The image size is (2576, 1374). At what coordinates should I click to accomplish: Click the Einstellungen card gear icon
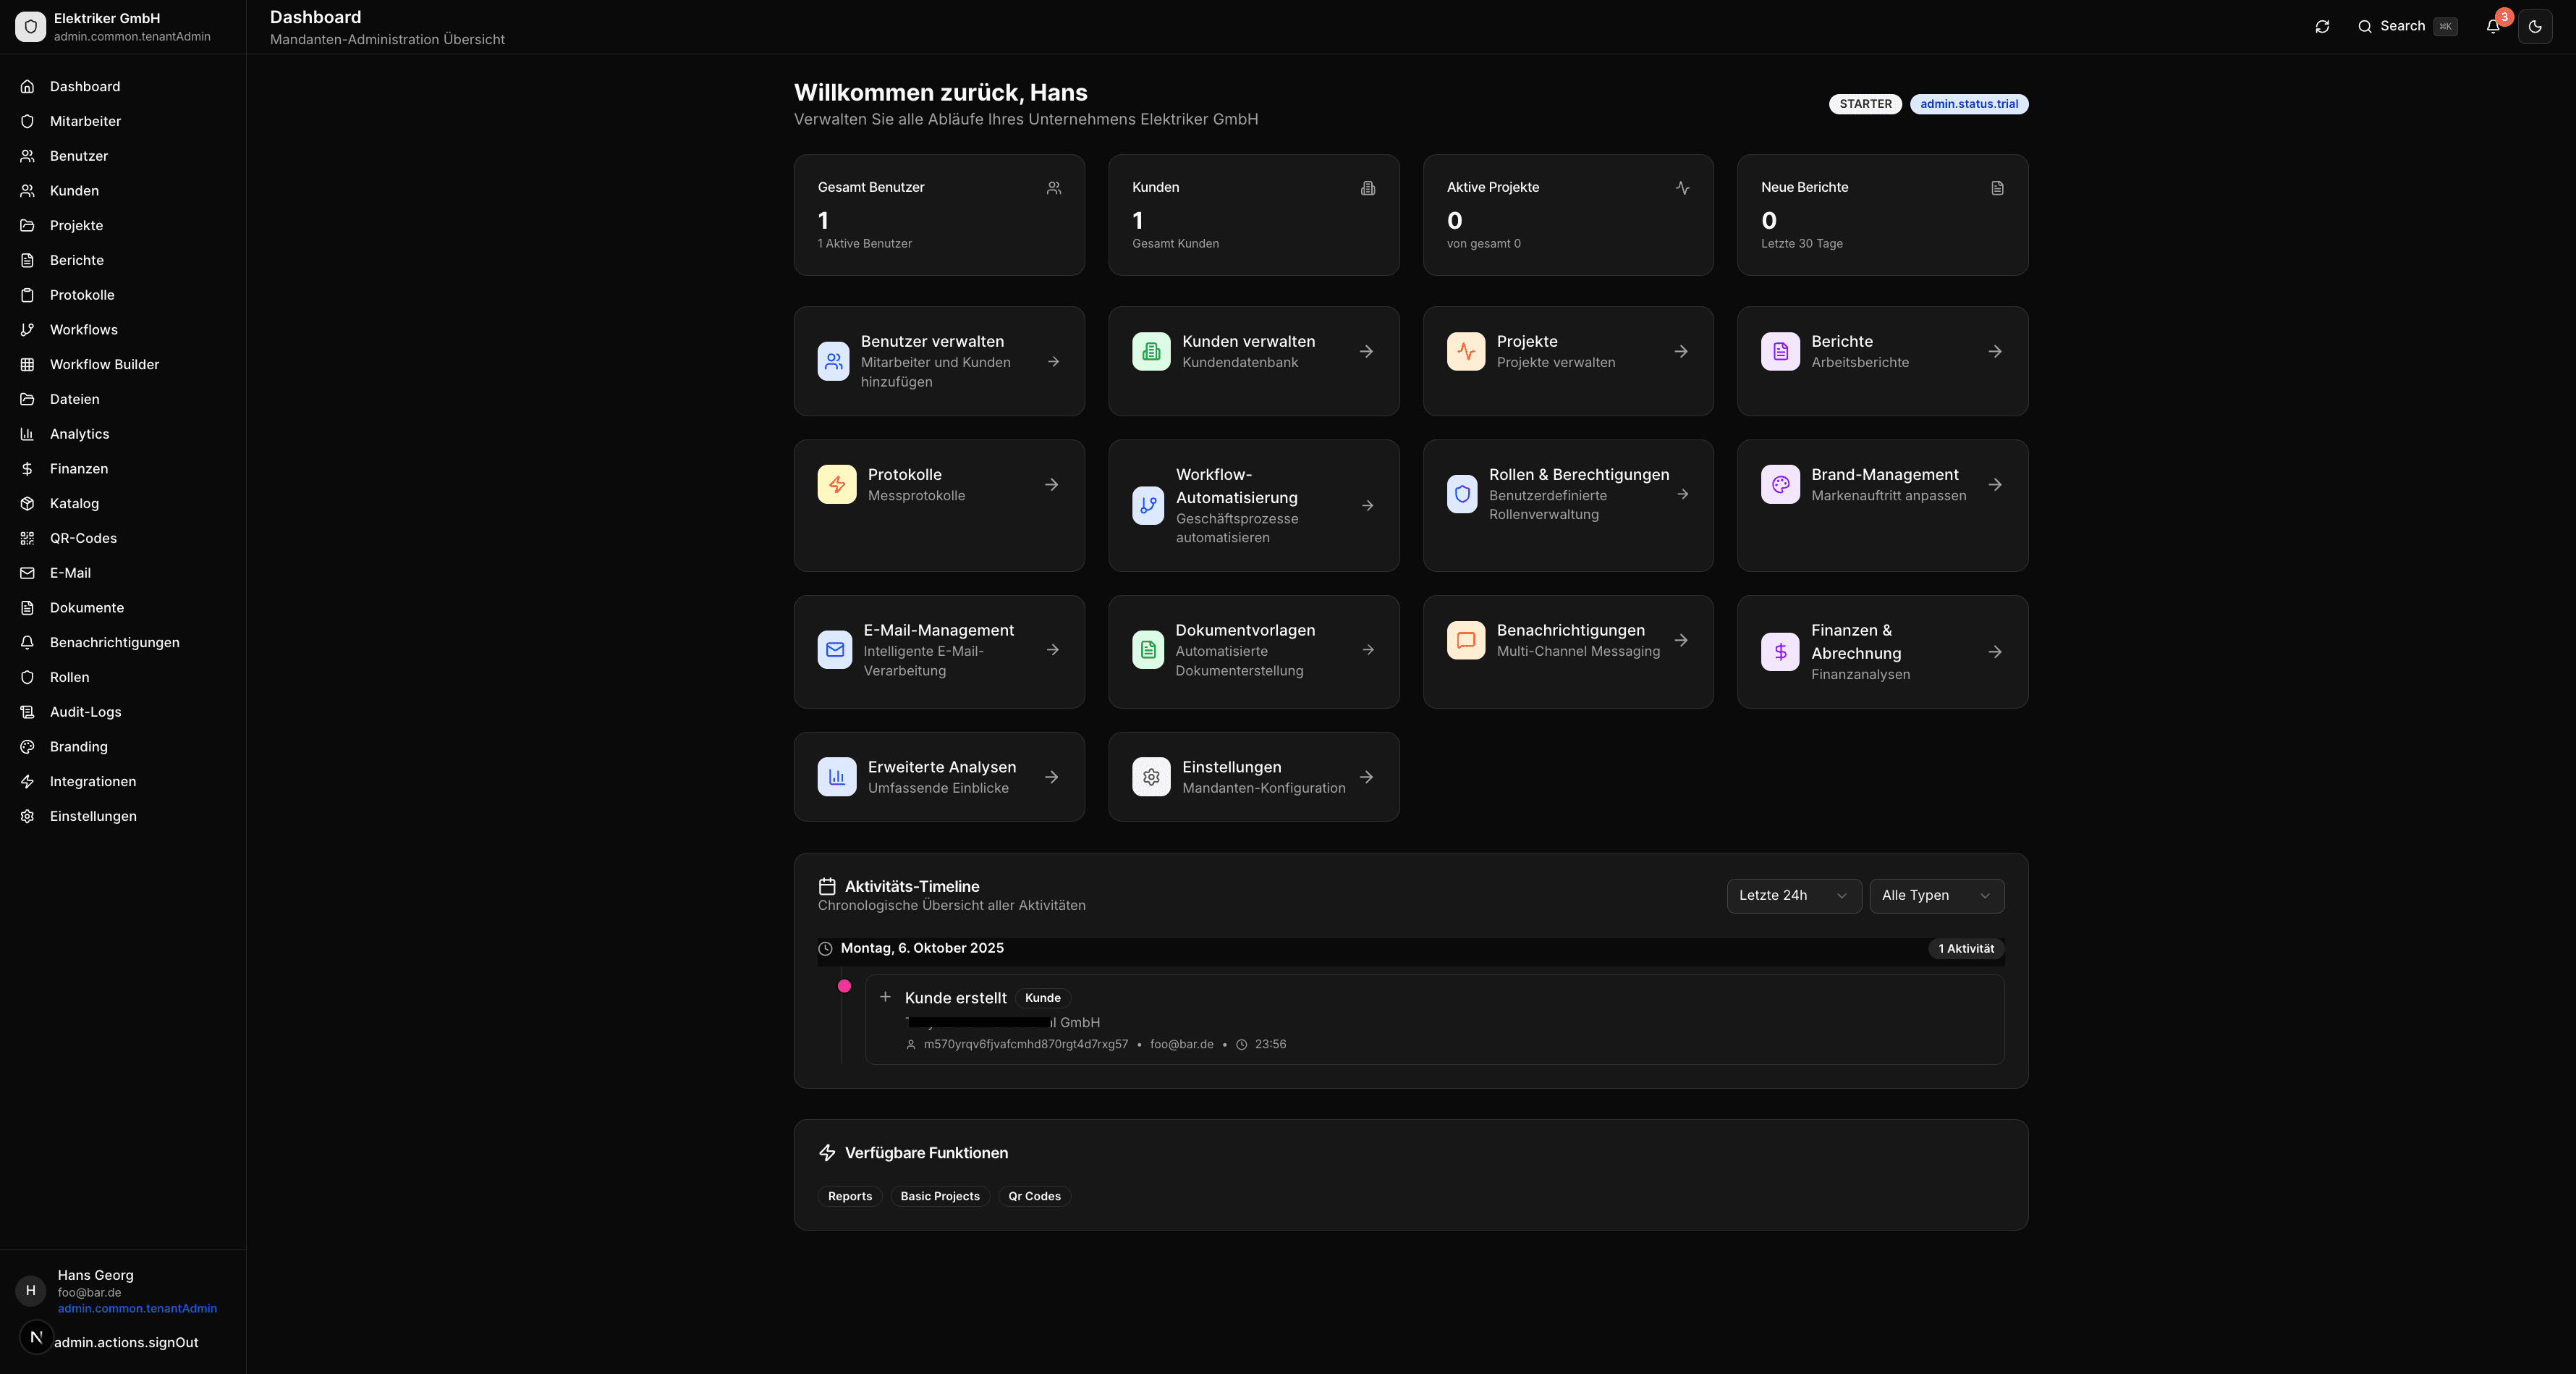tap(1151, 777)
